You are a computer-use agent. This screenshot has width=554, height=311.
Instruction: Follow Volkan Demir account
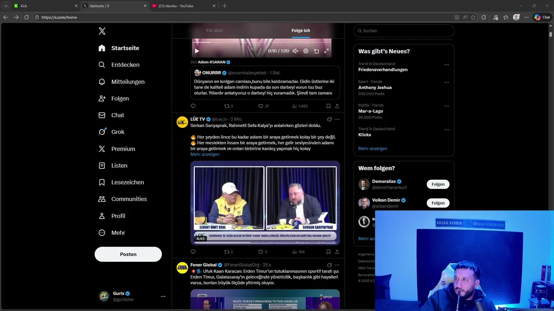click(x=438, y=203)
